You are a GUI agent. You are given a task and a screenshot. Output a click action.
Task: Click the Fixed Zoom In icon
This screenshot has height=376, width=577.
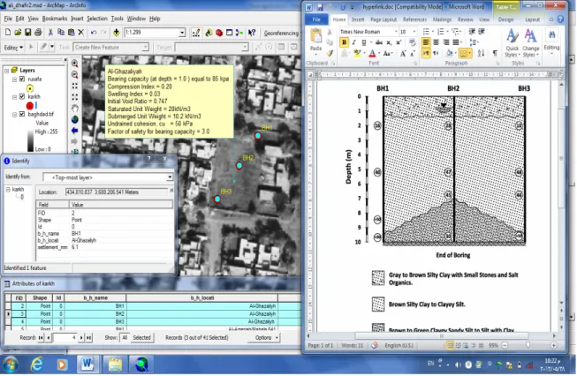pos(75,86)
